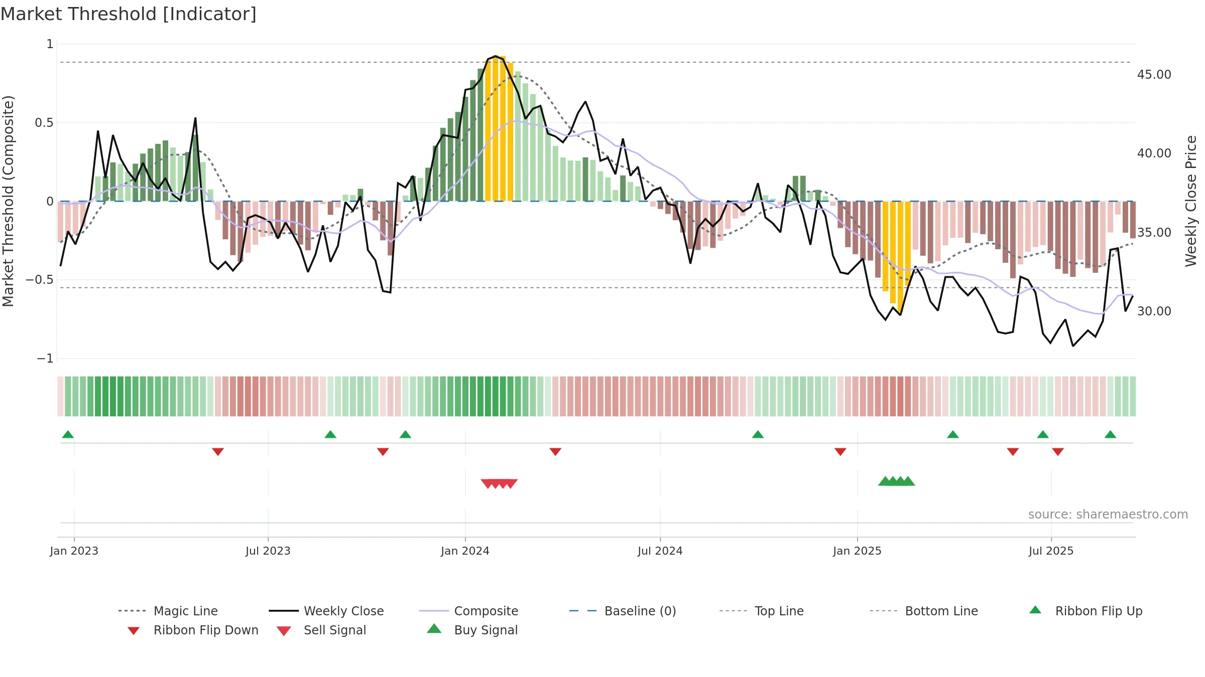1205x677 pixels.
Task: Toggle the Buy Signal legend entry
Action: (x=472, y=630)
